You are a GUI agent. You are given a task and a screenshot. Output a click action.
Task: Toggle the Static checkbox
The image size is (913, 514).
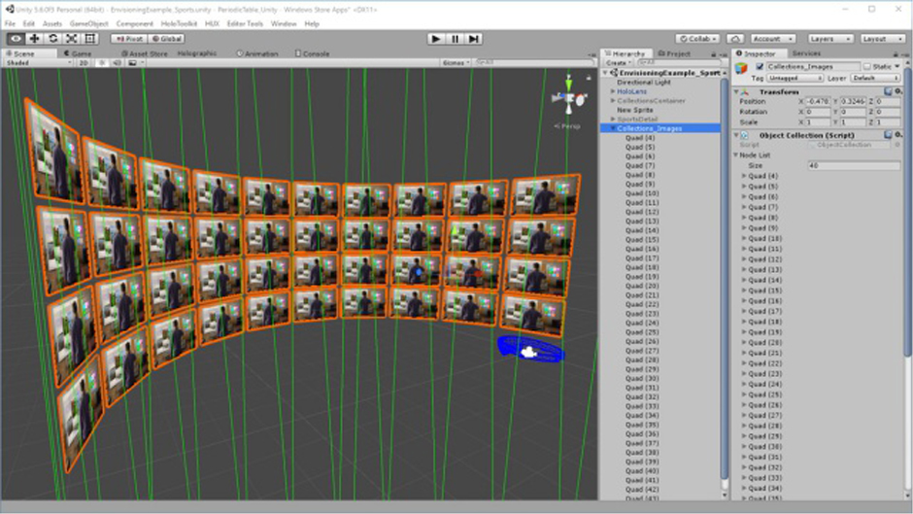pyautogui.click(x=867, y=66)
